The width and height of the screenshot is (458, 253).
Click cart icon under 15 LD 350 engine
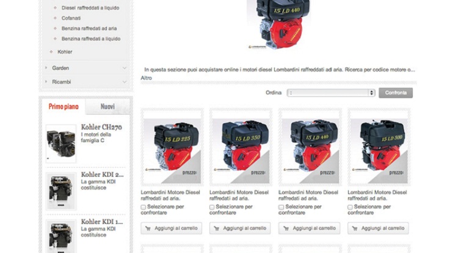216,229
